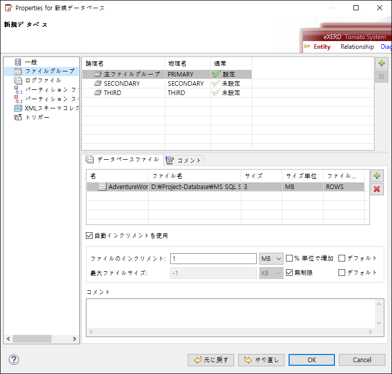
Task: Open XMLスキーマコレクション sidebar icon
Action: pyautogui.click(x=18, y=108)
